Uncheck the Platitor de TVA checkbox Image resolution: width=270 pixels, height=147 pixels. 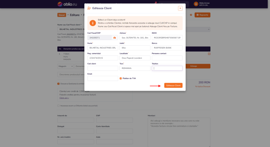[x=121, y=78]
